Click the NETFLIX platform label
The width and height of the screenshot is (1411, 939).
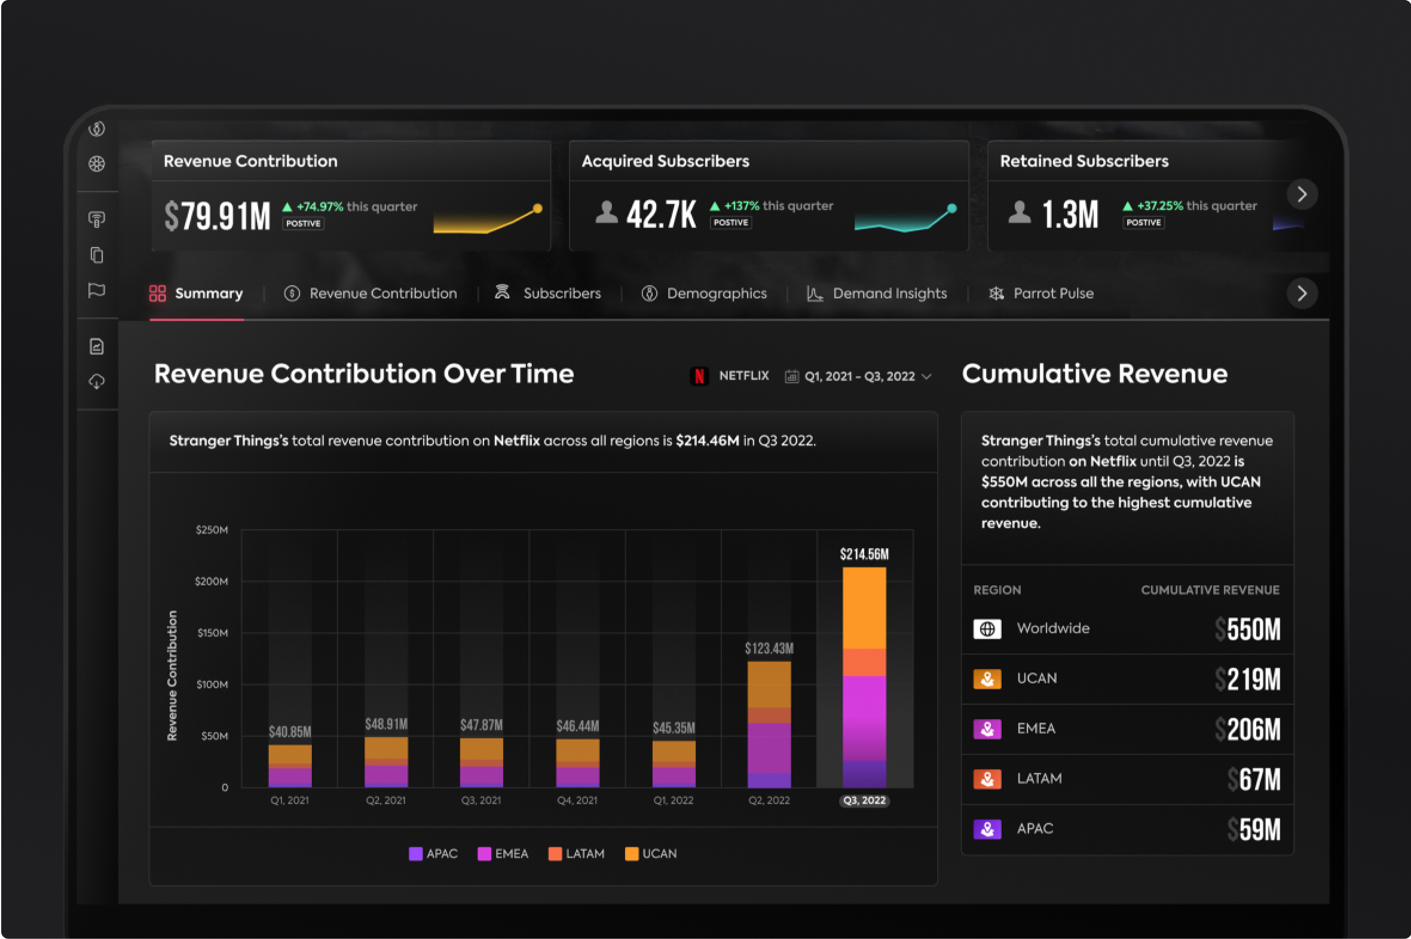tap(744, 376)
